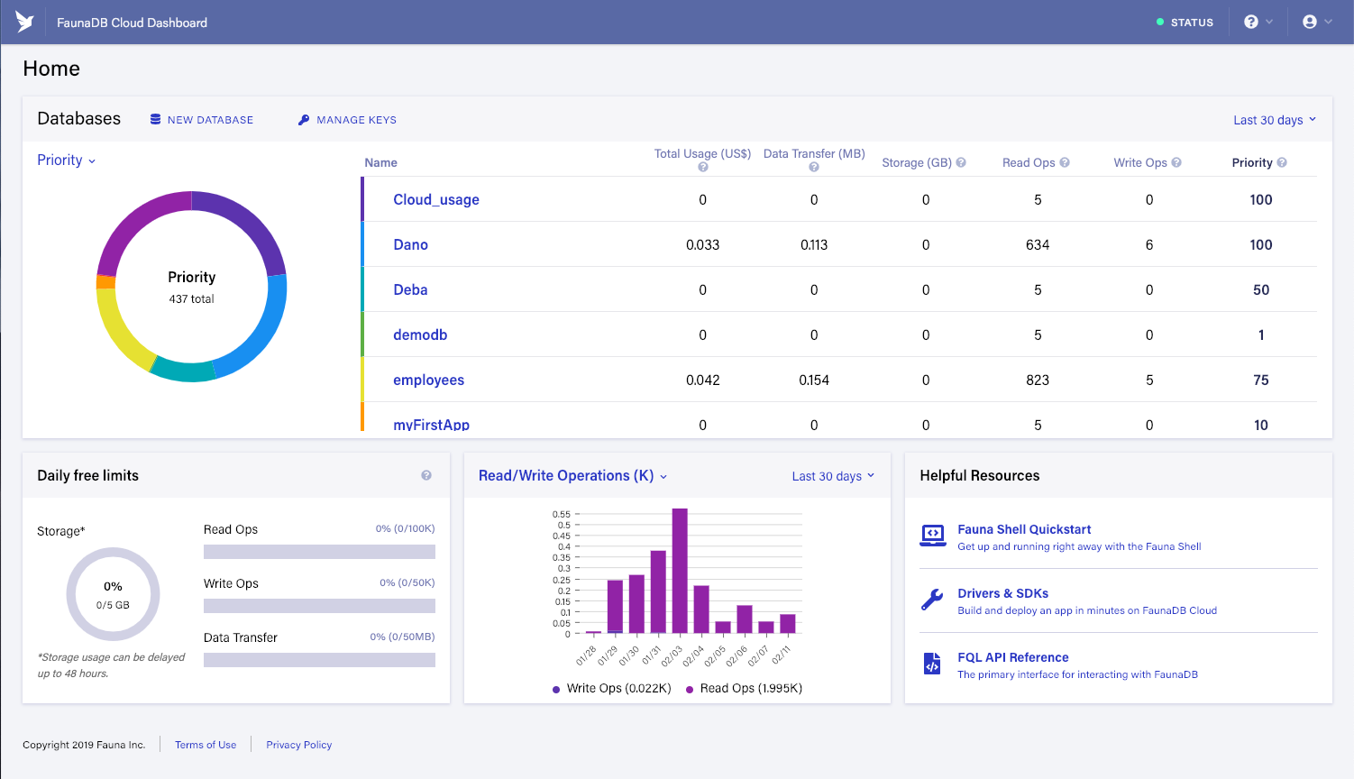Click employees read ops value 823

[x=1038, y=380]
